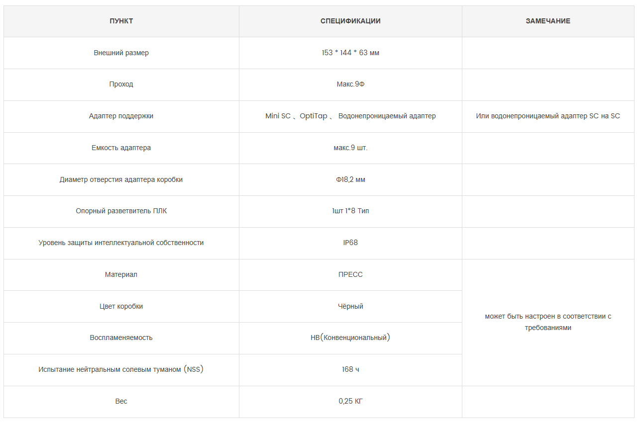Click the remark about SC на SC adapter
Viewport: 639px width, 423px height.
(x=548, y=116)
